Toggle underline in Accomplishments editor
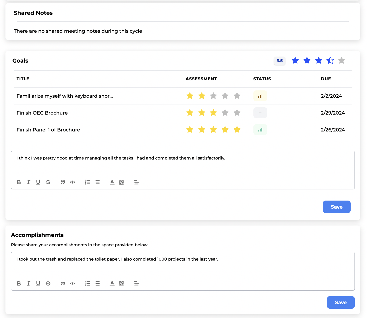The image size is (367, 318). (x=38, y=283)
